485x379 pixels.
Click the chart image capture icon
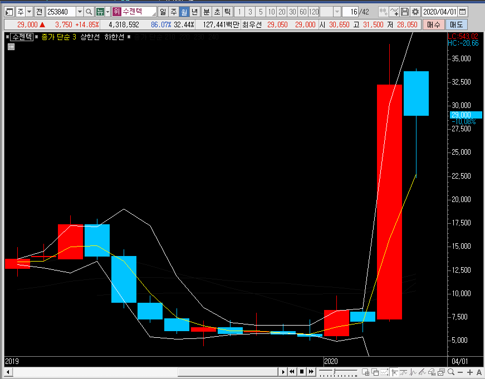(x=442, y=372)
